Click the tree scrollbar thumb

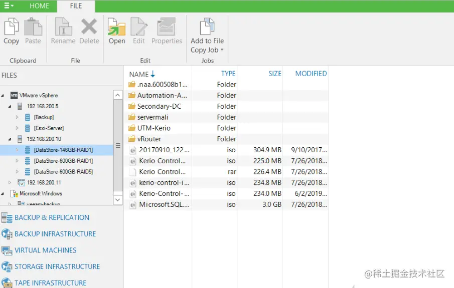coord(117,145)
